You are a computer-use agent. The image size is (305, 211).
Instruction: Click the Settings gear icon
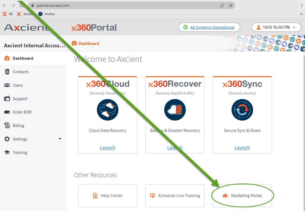pos(7,139)
